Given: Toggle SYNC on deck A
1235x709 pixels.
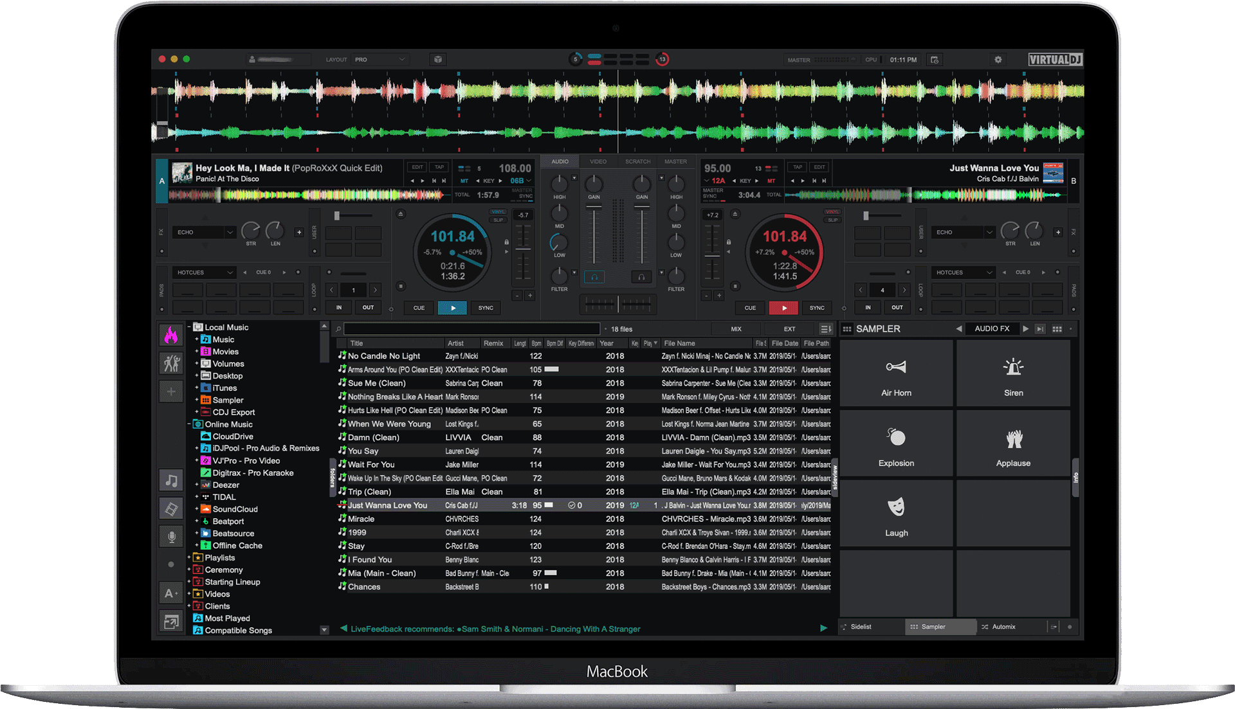Looking at the screenshot, I should point(486,308).
